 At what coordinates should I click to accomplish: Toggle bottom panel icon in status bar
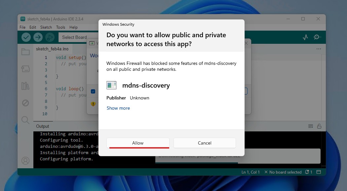tap(319, 172)
